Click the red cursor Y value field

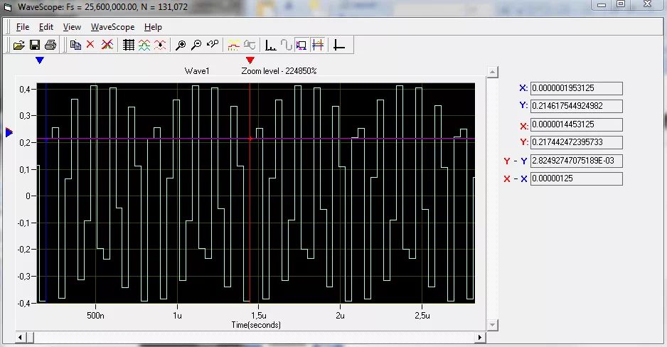[x=577, y=142]
